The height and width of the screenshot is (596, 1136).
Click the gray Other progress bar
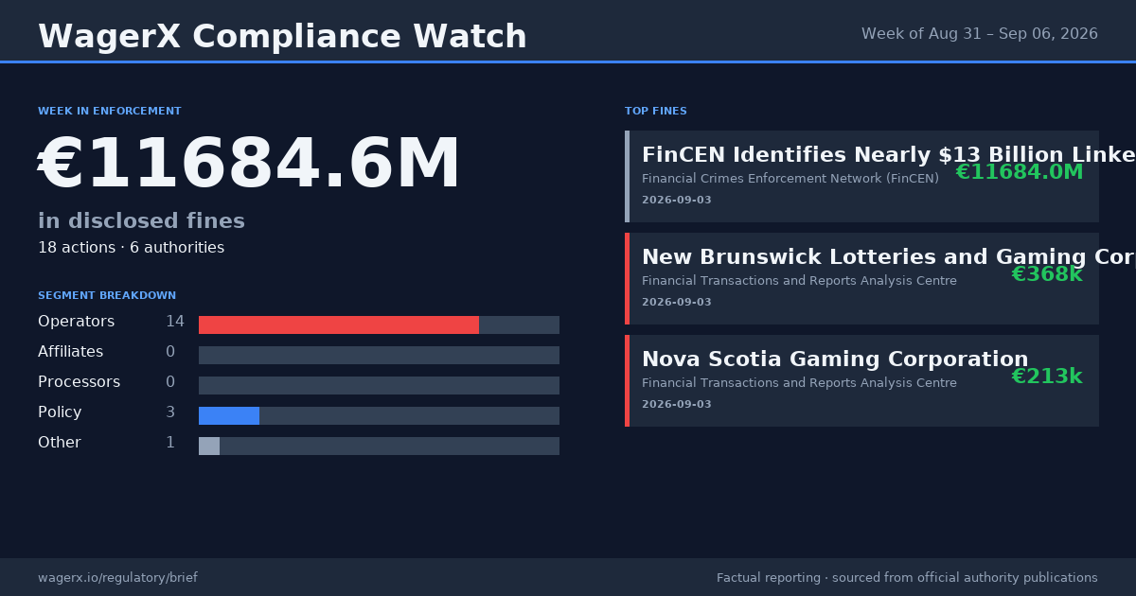[x=209, y=446]
